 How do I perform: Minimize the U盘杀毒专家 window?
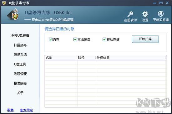tap(154, 3)
